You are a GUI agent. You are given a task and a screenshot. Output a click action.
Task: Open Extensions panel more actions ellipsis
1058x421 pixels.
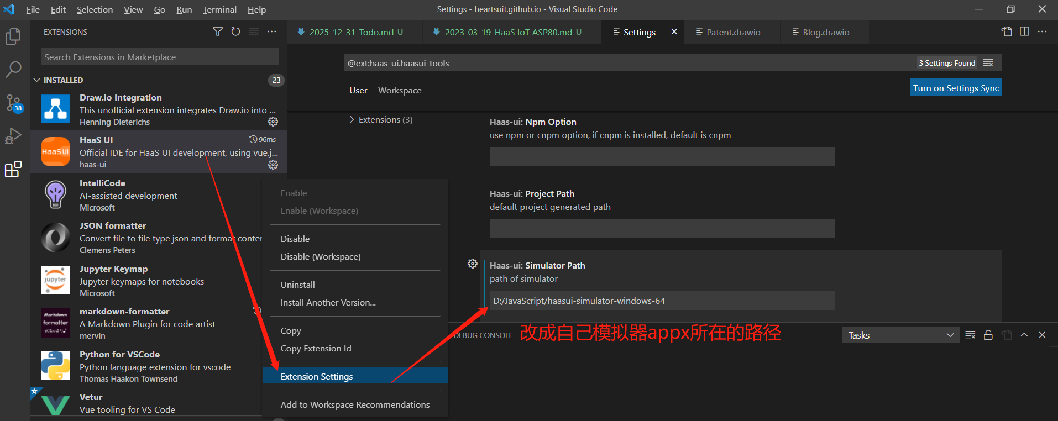[x=271, y=32]
